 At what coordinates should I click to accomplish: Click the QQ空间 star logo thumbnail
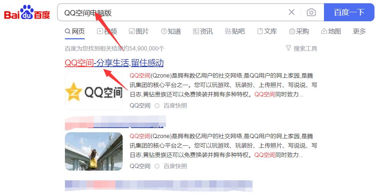pos(94,91)
